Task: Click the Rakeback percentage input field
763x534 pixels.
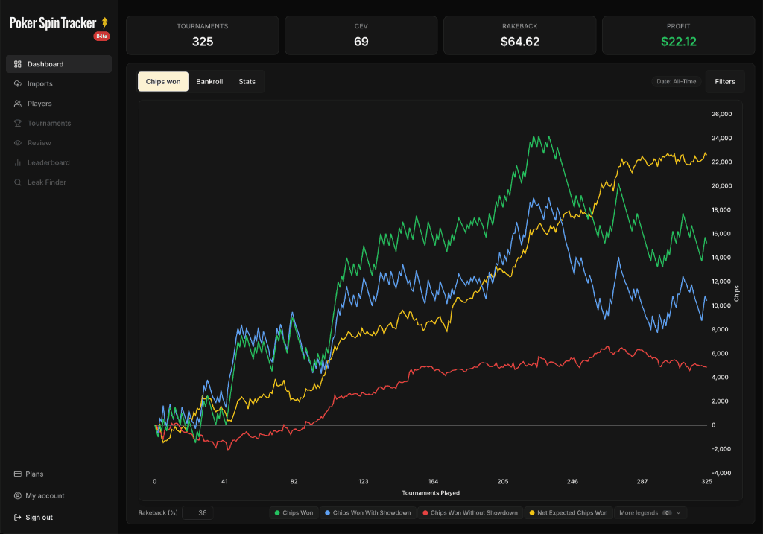Action: [x=197, y=512]
